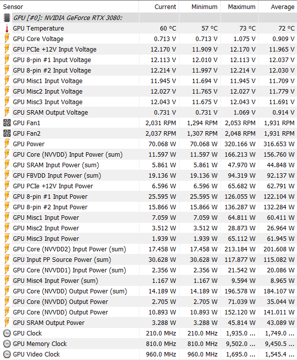Click the lightning icon for GPU Misc2 Input Voltage

[7, 92]
